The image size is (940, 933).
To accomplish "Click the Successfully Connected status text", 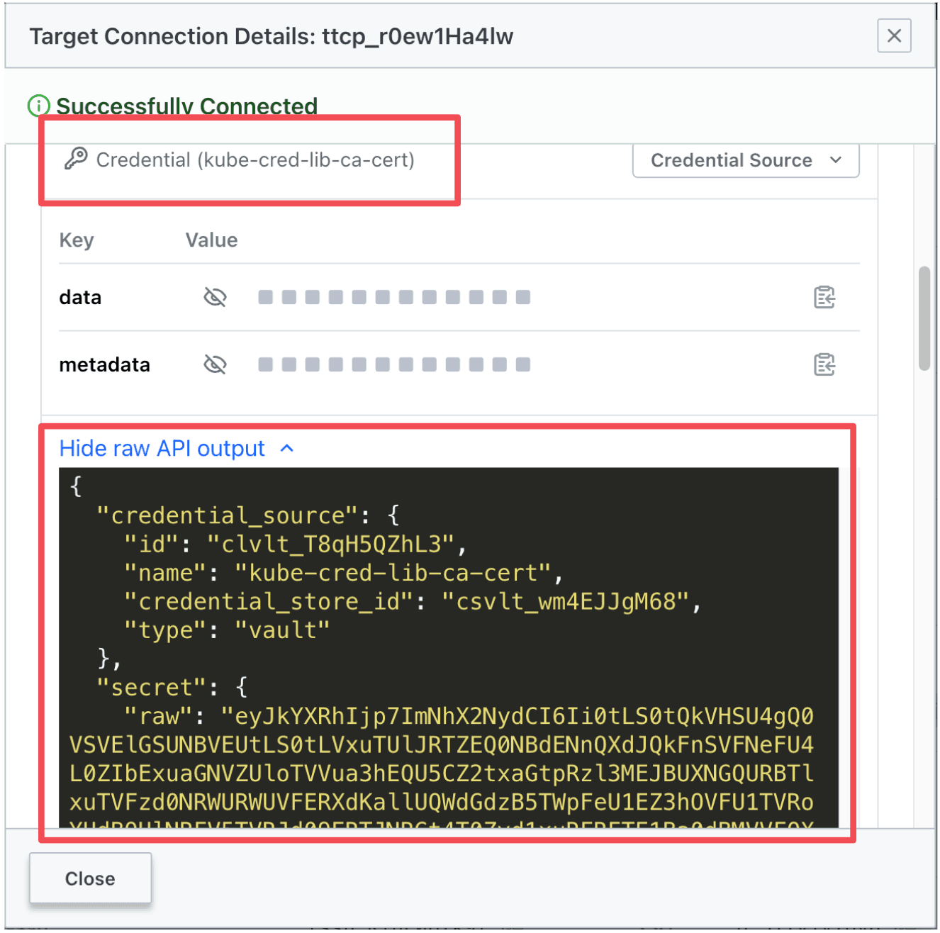I will pyautogui.click(x=186, y=106).
